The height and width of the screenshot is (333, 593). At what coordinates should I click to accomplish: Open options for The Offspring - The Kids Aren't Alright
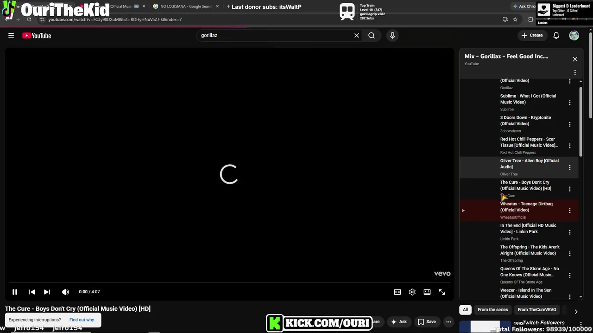[570, 253]
